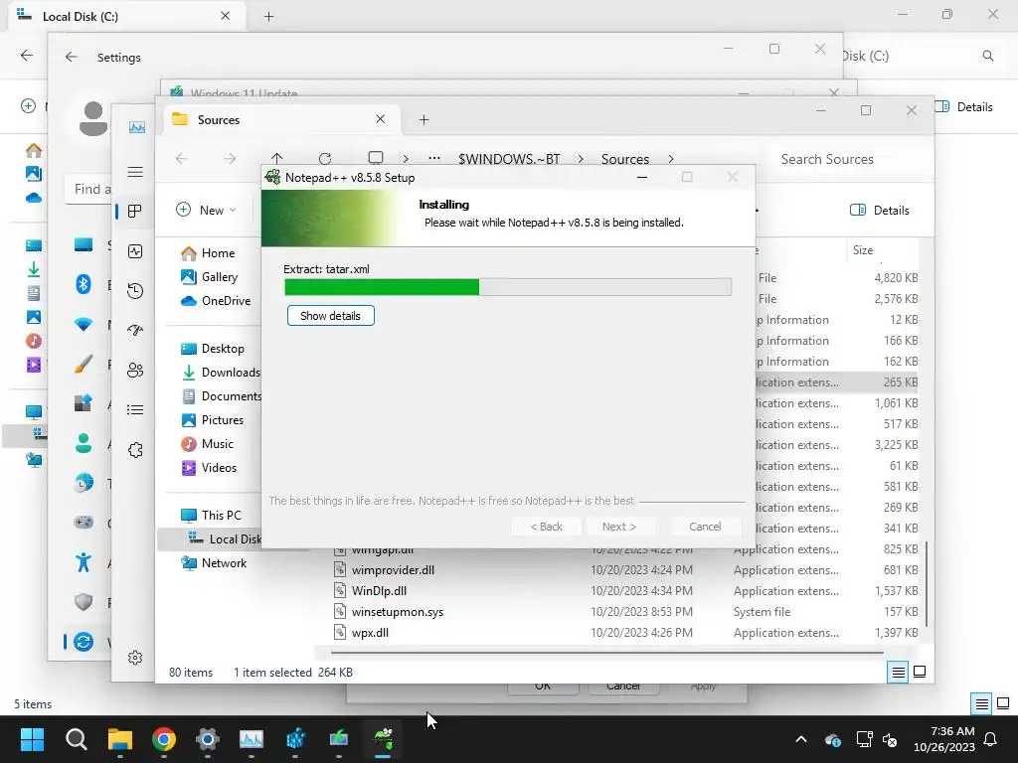Show hidden system tray icons
Image resolution: width=1018 pixels, height=763 pixels.
801,739
